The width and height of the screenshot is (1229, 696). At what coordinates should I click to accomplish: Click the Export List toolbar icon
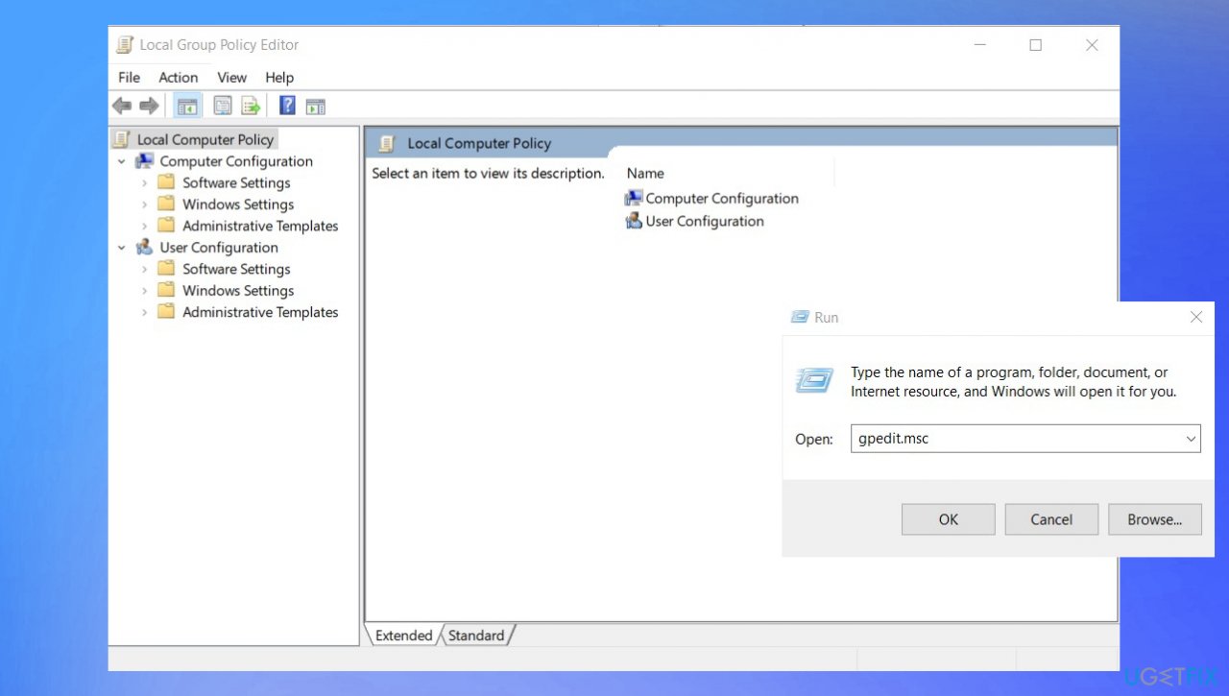pos(251,106)
